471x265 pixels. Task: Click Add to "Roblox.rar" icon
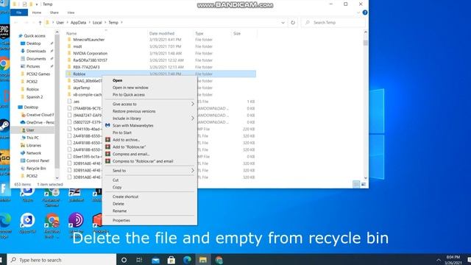click(107, 147)
